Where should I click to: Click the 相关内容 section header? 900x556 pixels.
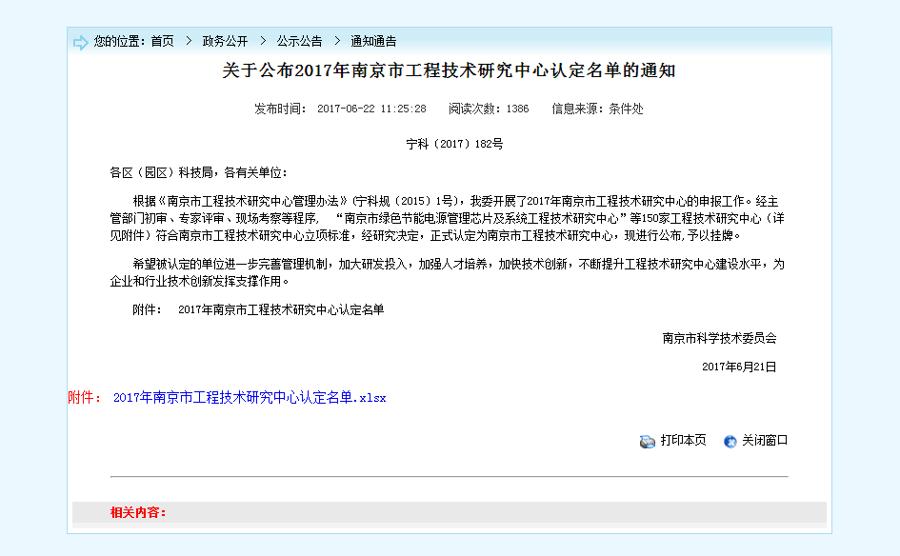pos(138,512)
